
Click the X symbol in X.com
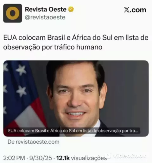[x=127, y=10]
